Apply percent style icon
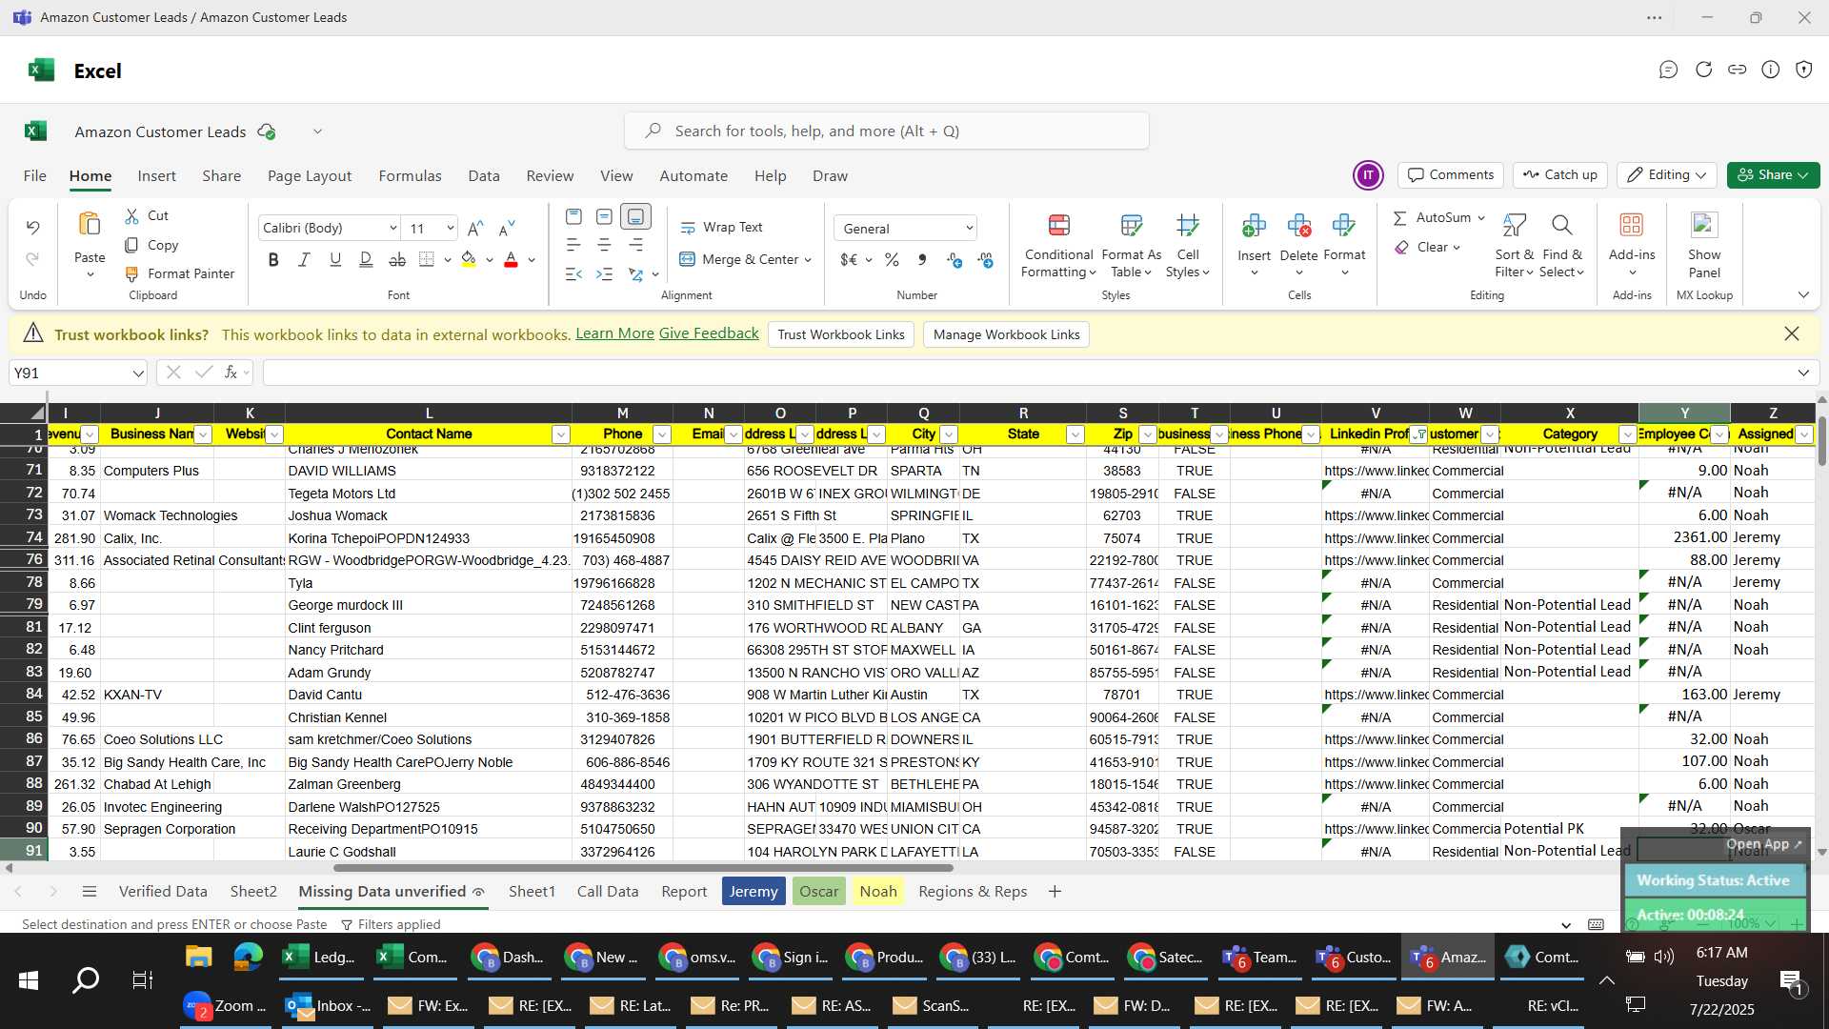1829x1029 pixels. 892,260
